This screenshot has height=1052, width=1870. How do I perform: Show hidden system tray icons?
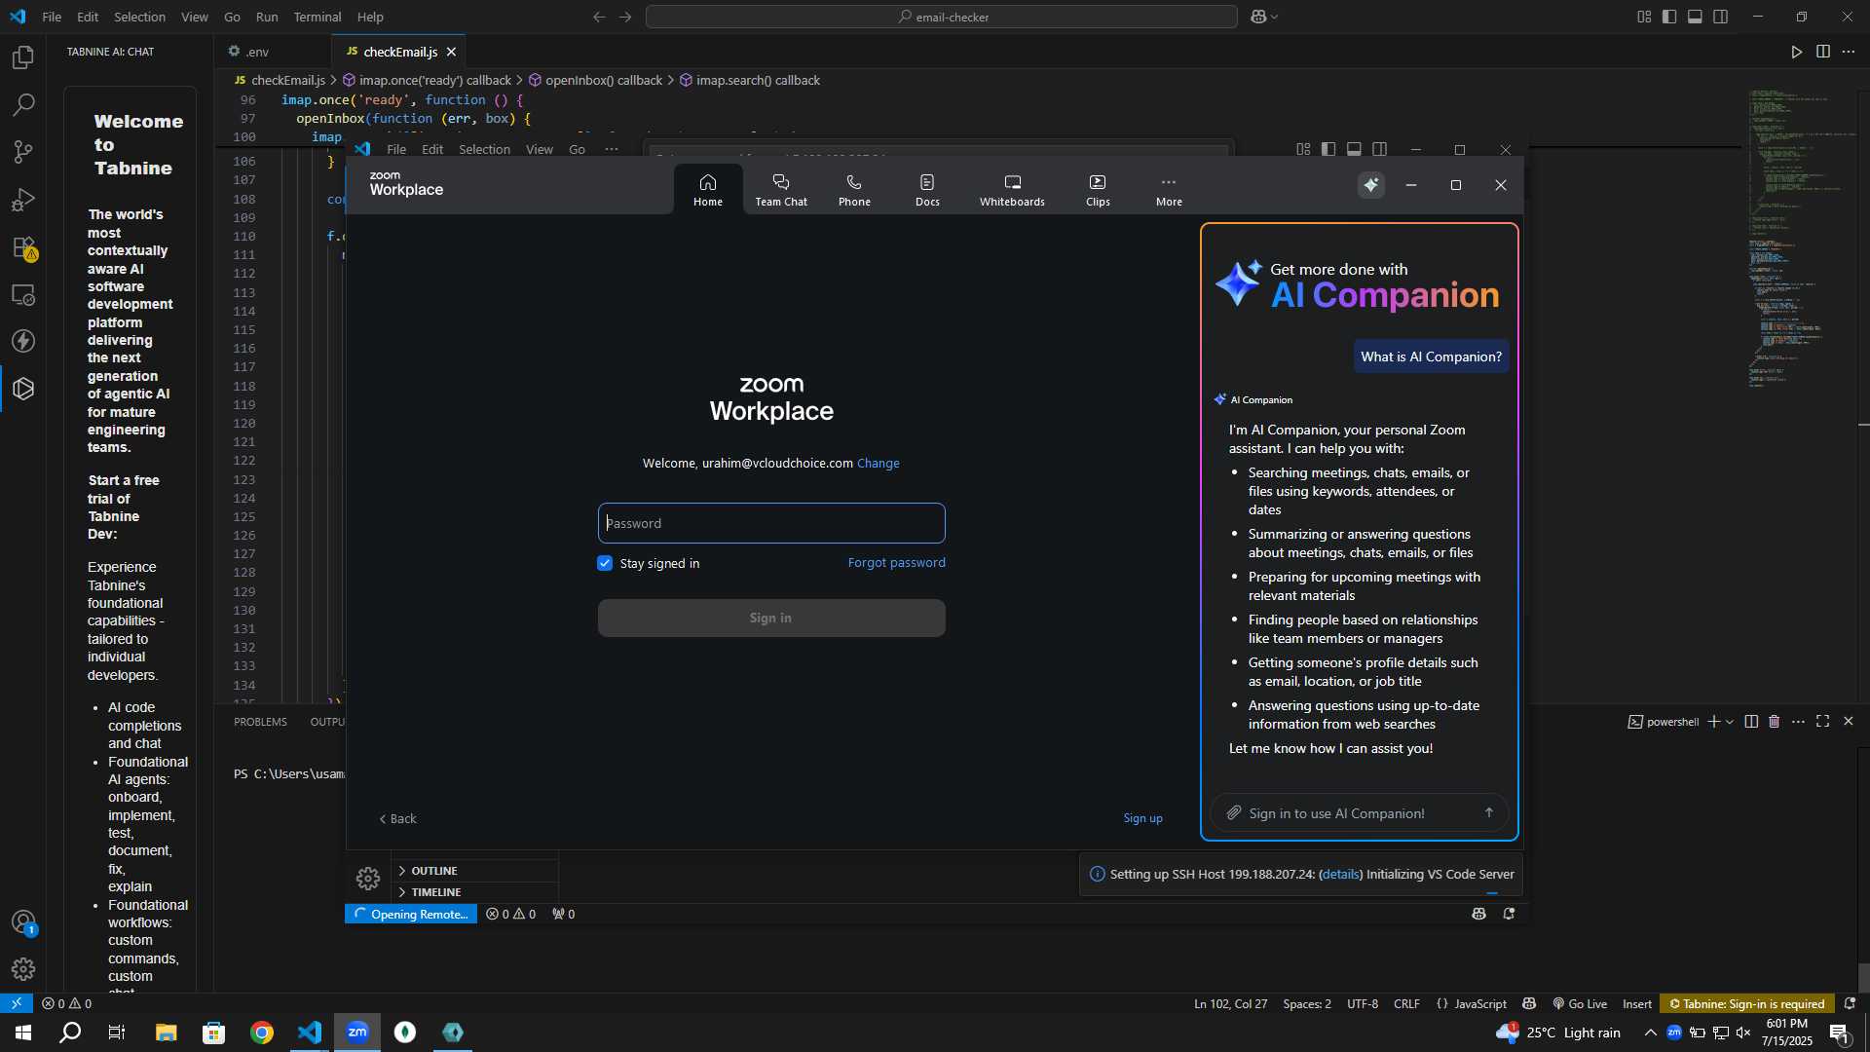tap(1650, 1033)
